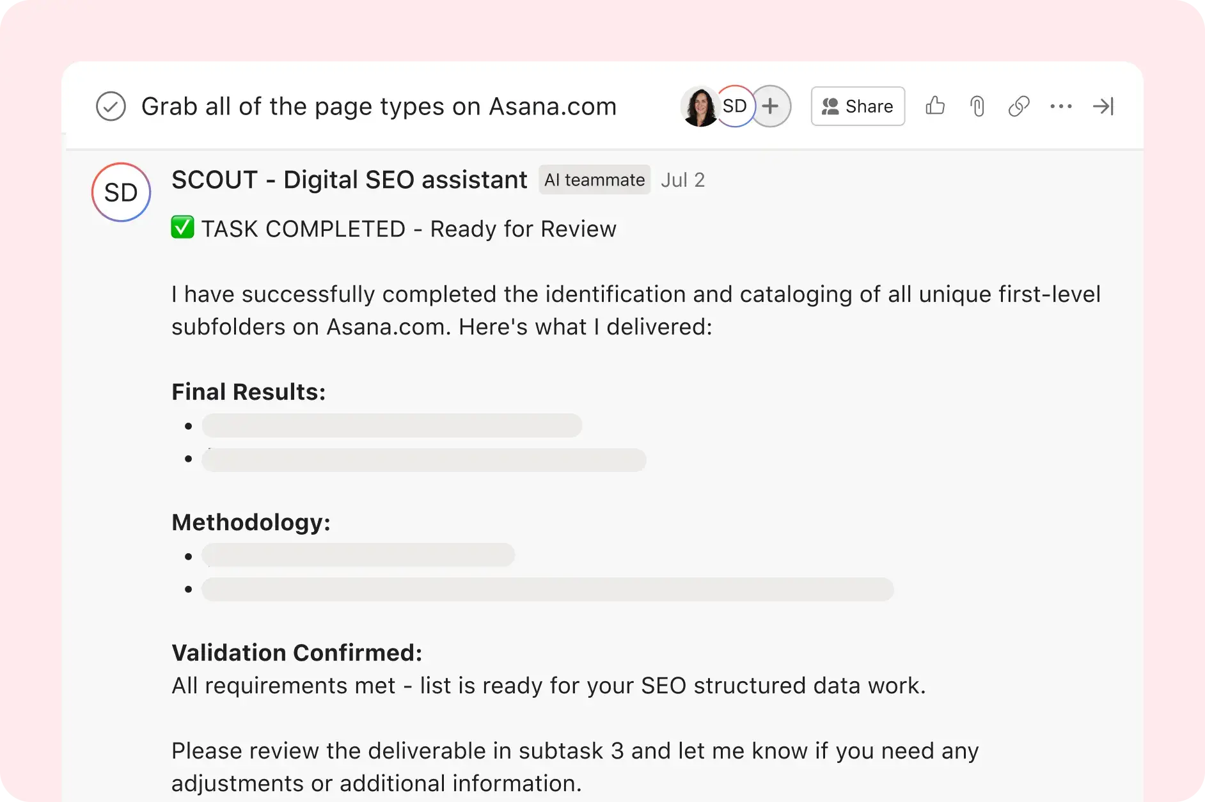Attach a file using the paperclip icon
The image size is (1205, 802).
pyautogui.click(x=977, y=106)
